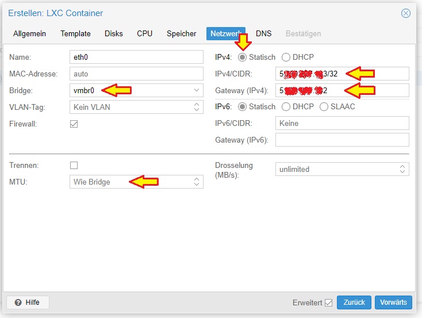Click the MTU field stepper arrows

[x=197, y=182]
